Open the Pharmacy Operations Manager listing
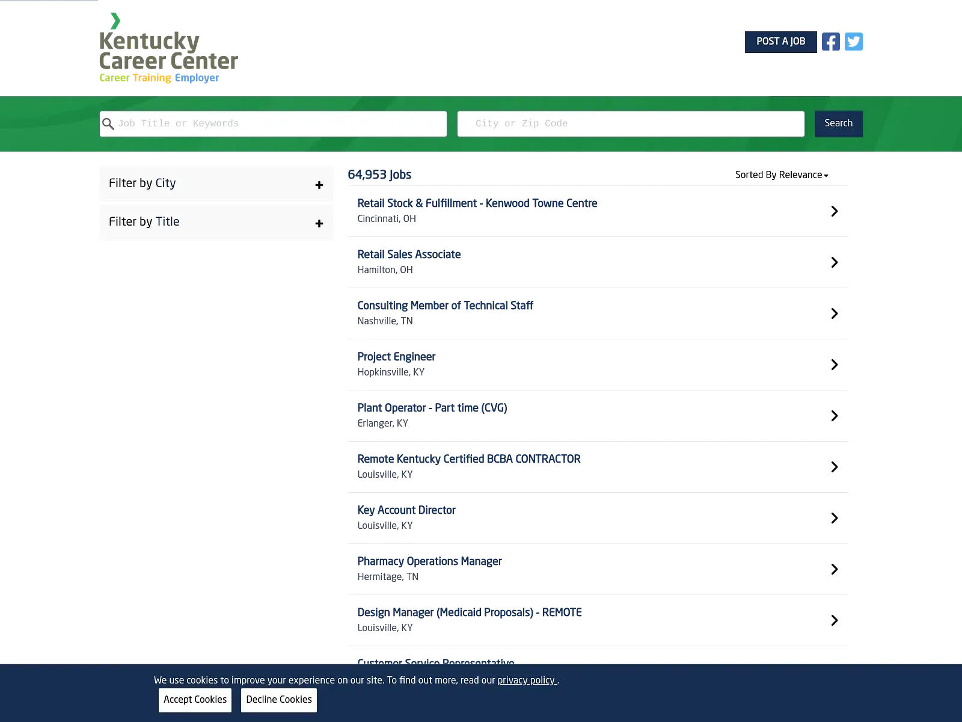 point(429,561)
